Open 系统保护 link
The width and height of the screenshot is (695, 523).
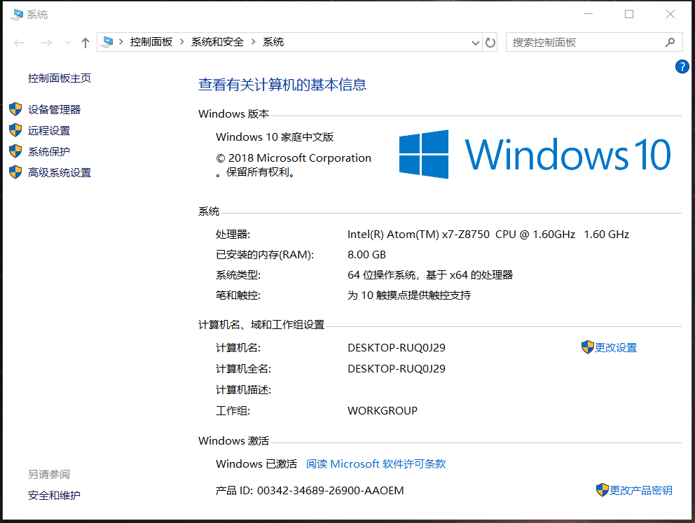49,151
